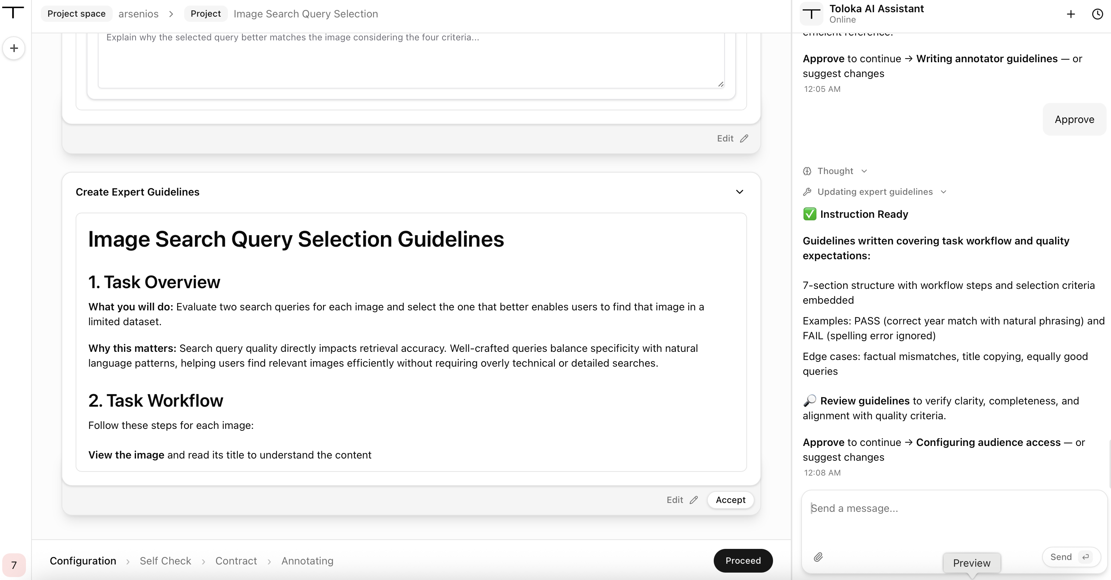Expand the Updating expert guidelines step
Image resolution: width=1111 pixels, height=580 pixels.
[x=875, y=192]
